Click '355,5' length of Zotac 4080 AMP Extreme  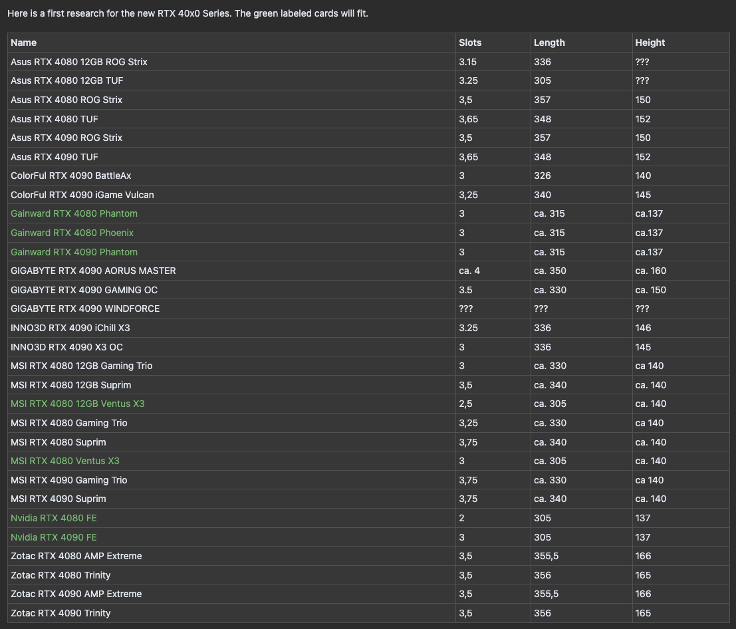coord(546,557)
